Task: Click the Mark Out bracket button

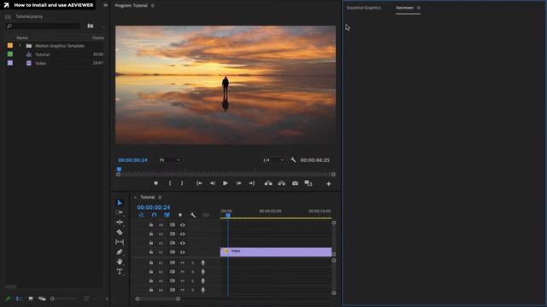Action: (182, 183)
